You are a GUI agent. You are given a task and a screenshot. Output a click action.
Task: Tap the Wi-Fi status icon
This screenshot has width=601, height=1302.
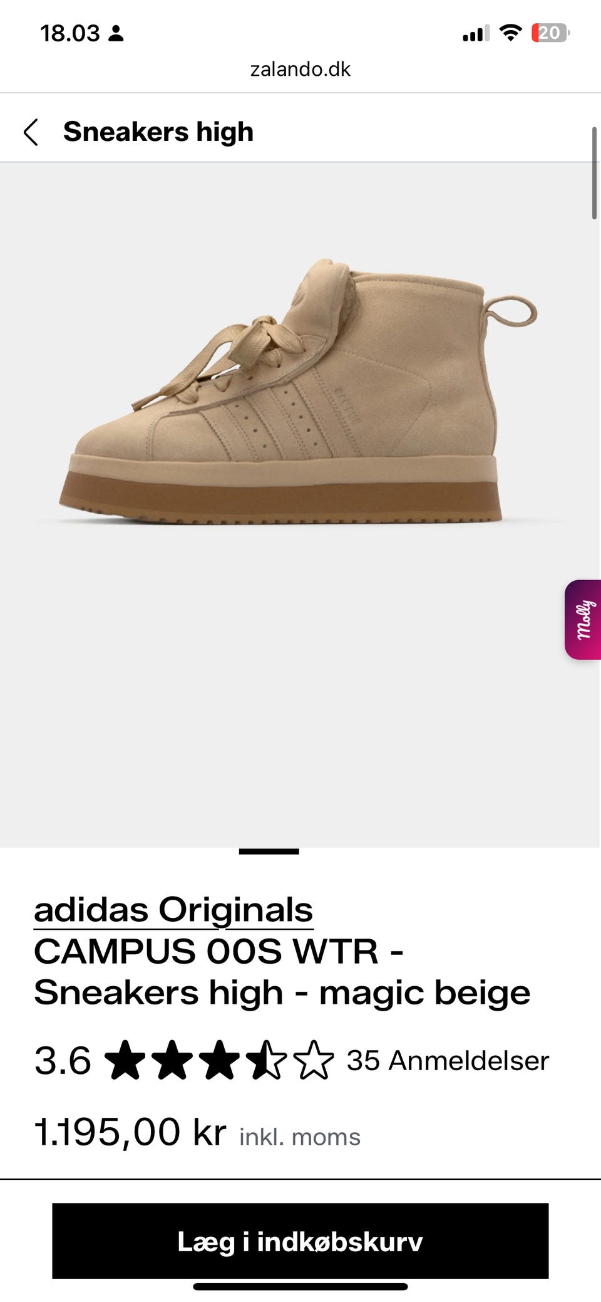(511, 33)
